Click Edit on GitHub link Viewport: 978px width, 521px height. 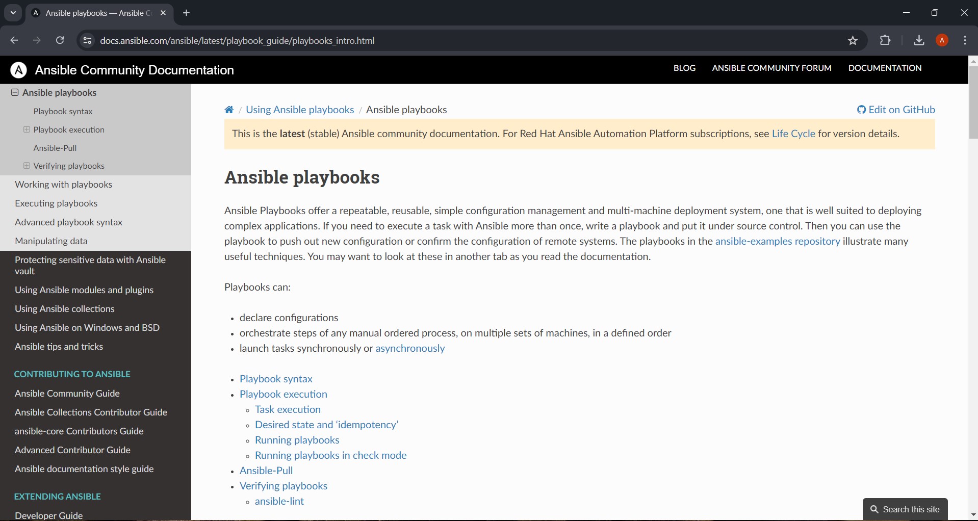pos(896,110)
